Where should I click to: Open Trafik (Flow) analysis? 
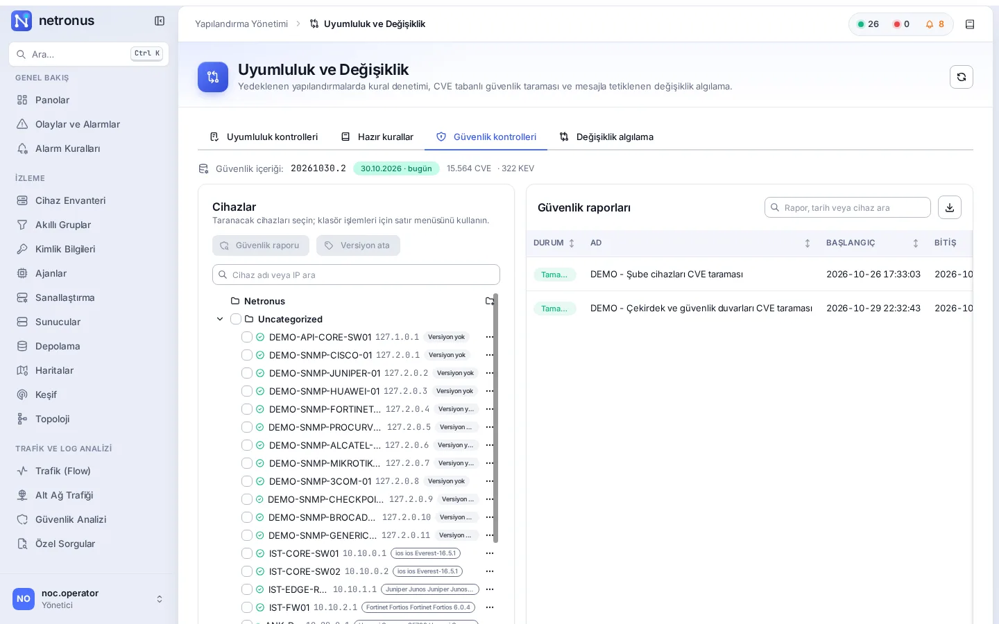pyautogui.click(x=62, y=471)
